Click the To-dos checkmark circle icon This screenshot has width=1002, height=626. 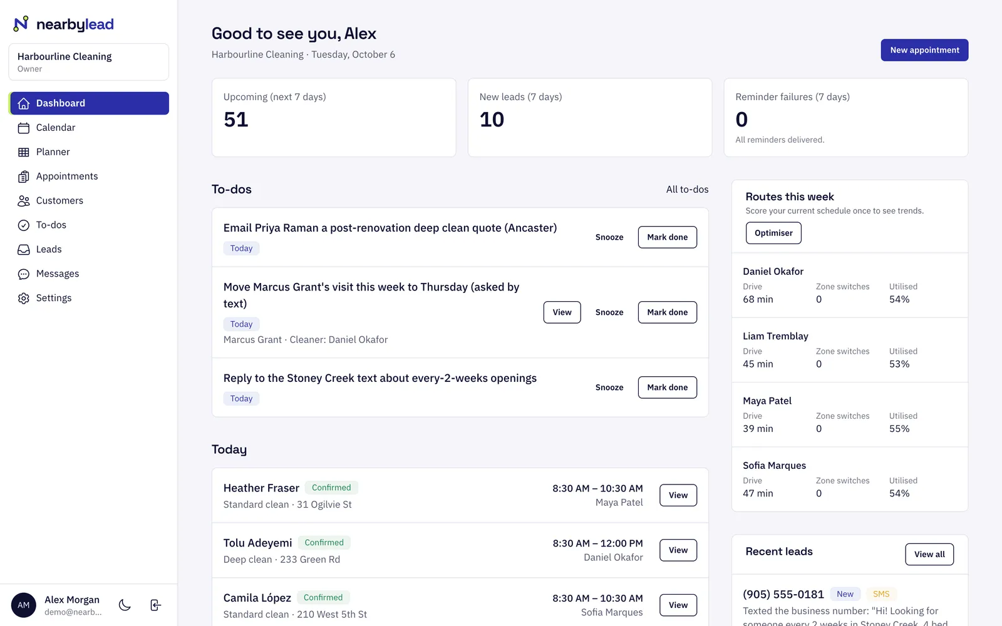point(24,225)
